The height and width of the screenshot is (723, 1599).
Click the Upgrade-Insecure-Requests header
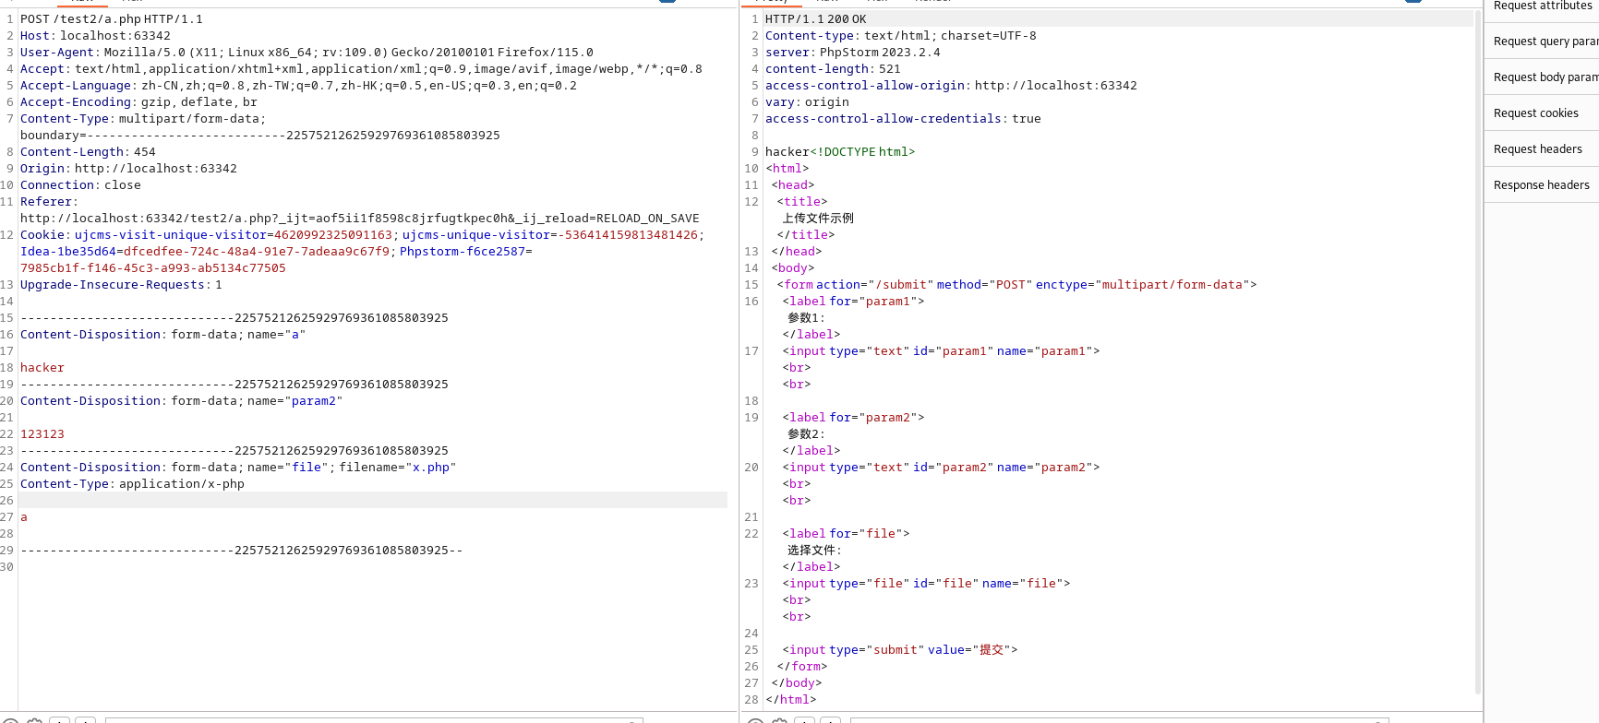point(121,285)
